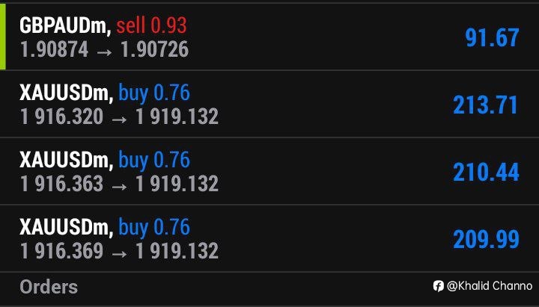Viewport: 539px width, 307px height.
Task: Tap the 210.44 profit value
Action: pyautogui.click(x=486, y=173)
